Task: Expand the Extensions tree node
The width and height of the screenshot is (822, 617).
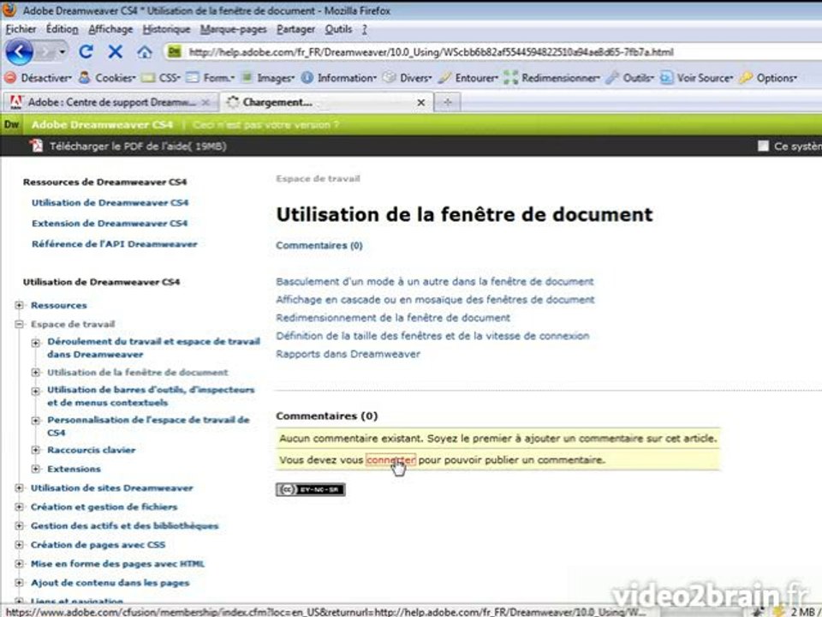Action: 36,469
